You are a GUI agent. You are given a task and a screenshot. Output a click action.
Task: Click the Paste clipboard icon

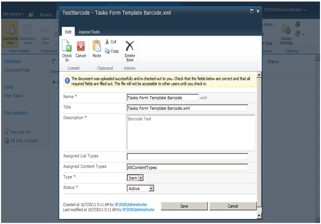coord(97,46)
